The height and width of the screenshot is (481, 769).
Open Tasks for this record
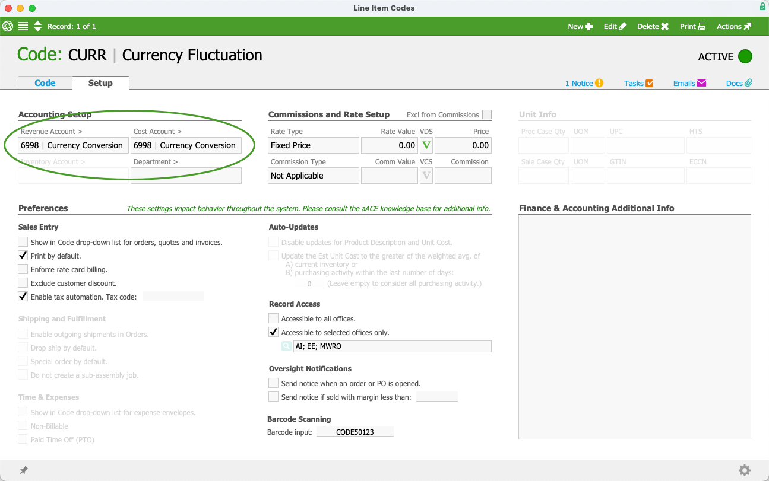(x=639, y=84)
